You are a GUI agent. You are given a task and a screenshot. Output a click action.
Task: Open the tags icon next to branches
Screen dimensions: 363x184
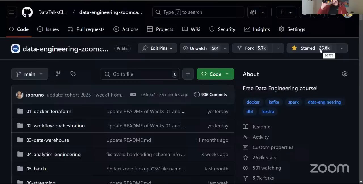tap(73, 74)
